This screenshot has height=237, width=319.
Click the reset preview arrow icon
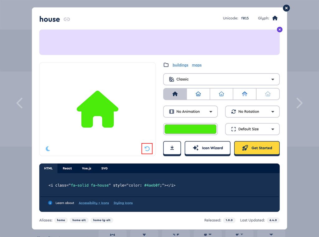pos(147,149)
